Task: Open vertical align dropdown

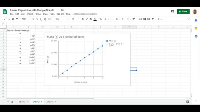Action: pos(123,19)
